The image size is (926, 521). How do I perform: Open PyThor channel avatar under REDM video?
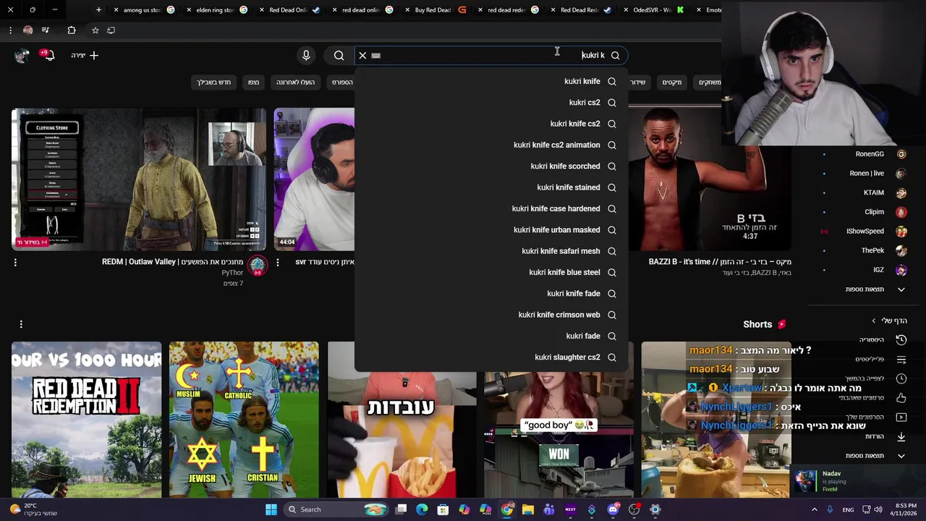pyautogui.click(x=258, y=266)
